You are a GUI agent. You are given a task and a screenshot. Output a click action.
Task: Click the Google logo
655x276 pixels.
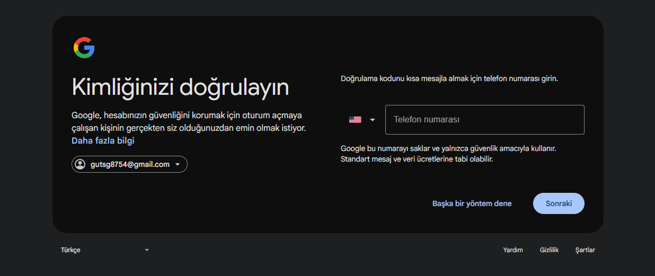click(x=84, y=48)
